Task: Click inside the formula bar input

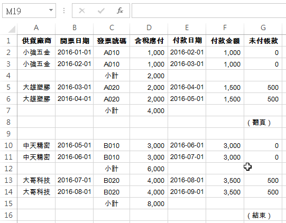Action: (209, 11)
